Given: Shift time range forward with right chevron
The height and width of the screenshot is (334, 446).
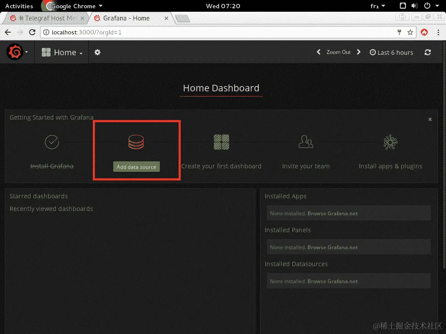Looking at the screenshot, I should pyautogui.click(x=359, y=52).
